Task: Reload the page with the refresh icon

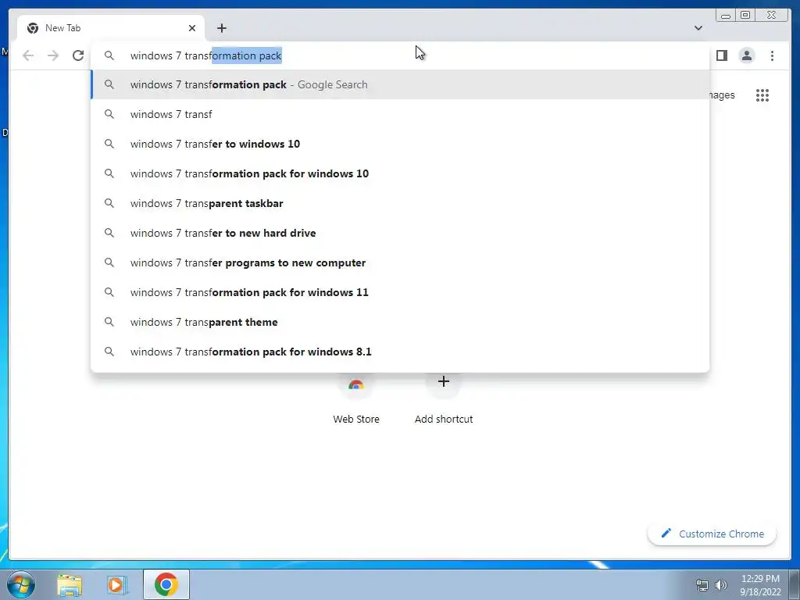Action: 78,55
